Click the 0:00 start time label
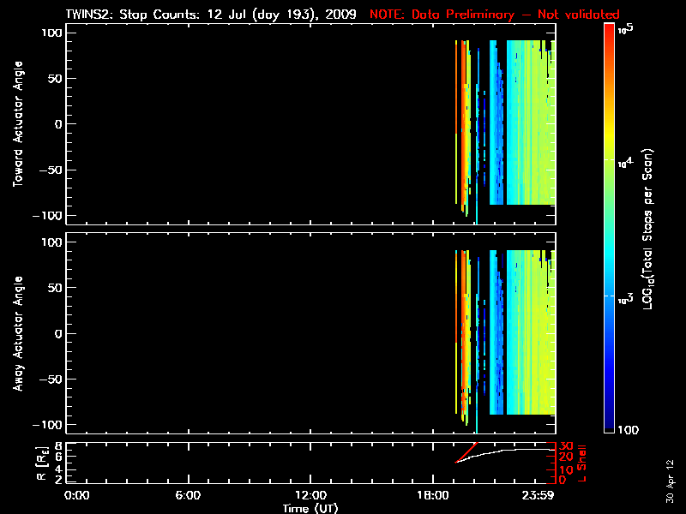The width and height of the screenshot is (686, 514). [77, 495]
